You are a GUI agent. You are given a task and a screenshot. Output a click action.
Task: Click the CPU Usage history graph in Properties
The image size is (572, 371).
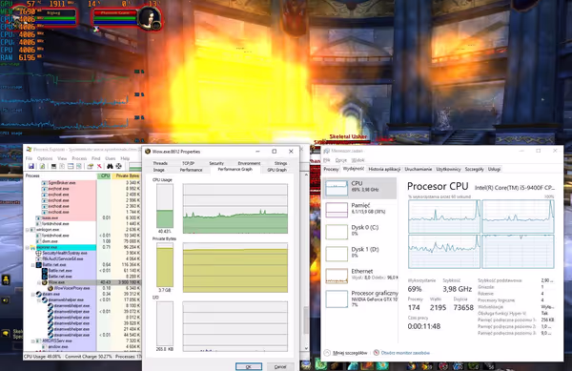235,209
